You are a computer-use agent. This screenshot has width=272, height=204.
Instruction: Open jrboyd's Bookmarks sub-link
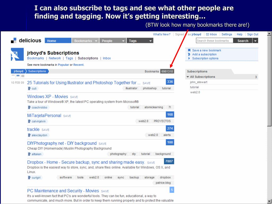[x=36, y=58]
